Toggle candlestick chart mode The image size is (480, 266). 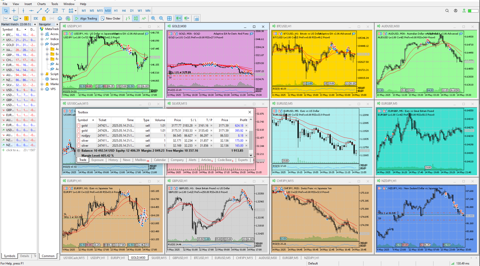click(x=136, y=18)
